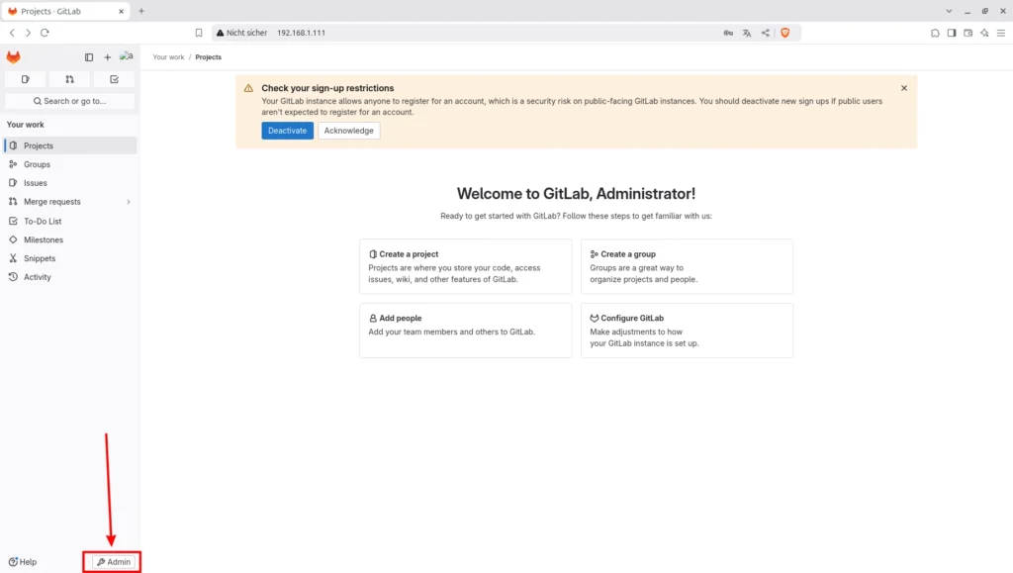1013x573 pixels.
Task: Click the plus create-new icon in sidebar
Action: pyautogui.click(x=108, y=57)
